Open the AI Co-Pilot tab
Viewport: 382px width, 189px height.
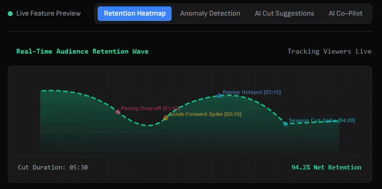coord(346,14)
